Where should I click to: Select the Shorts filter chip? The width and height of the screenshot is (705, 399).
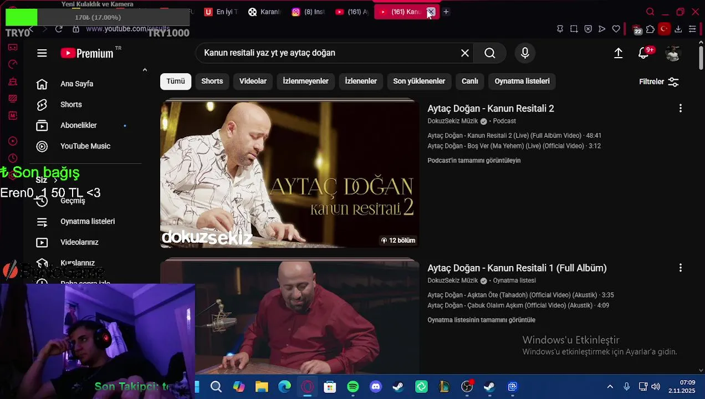[212, 81]
